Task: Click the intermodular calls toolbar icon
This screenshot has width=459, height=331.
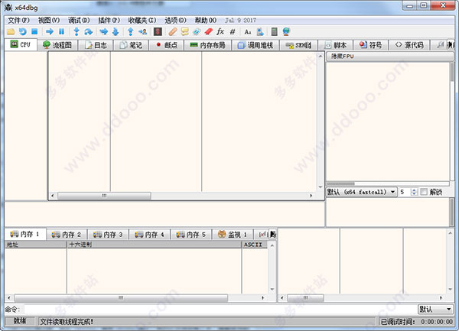Action: pos(260,31)
